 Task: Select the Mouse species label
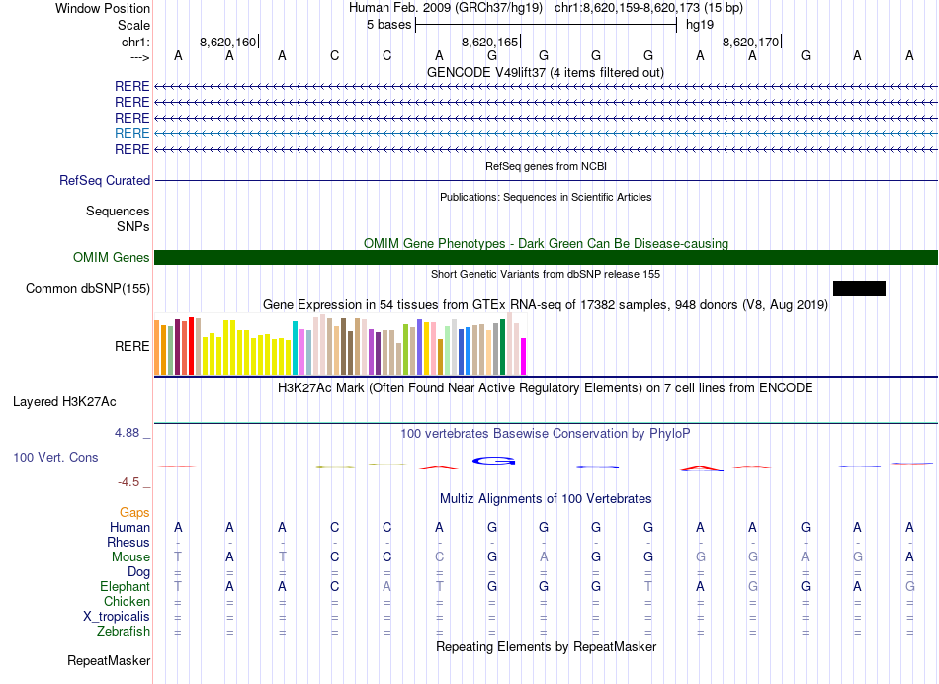pos(130,557)
